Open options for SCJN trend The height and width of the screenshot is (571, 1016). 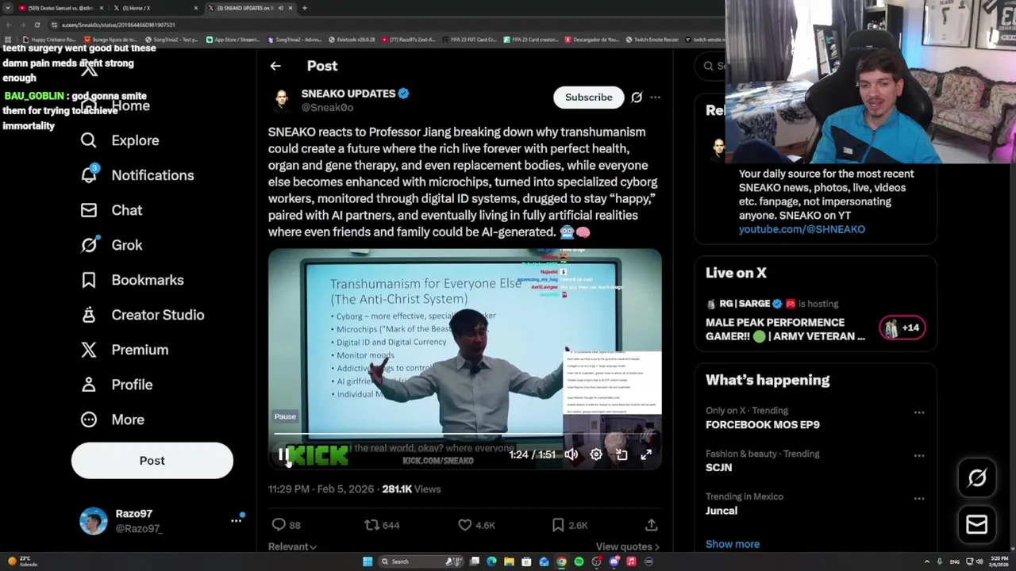coord(918,455)
